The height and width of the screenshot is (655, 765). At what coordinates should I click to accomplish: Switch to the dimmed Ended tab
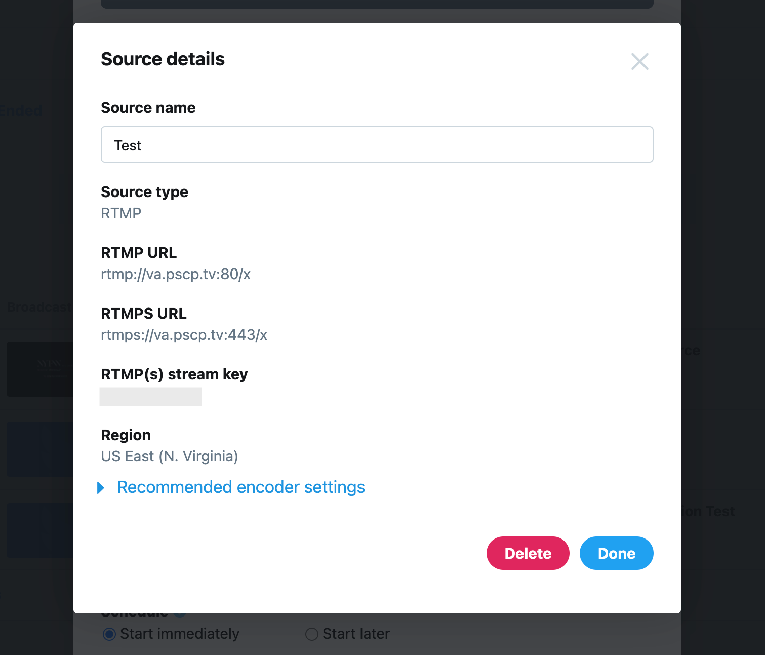[21, 111]
